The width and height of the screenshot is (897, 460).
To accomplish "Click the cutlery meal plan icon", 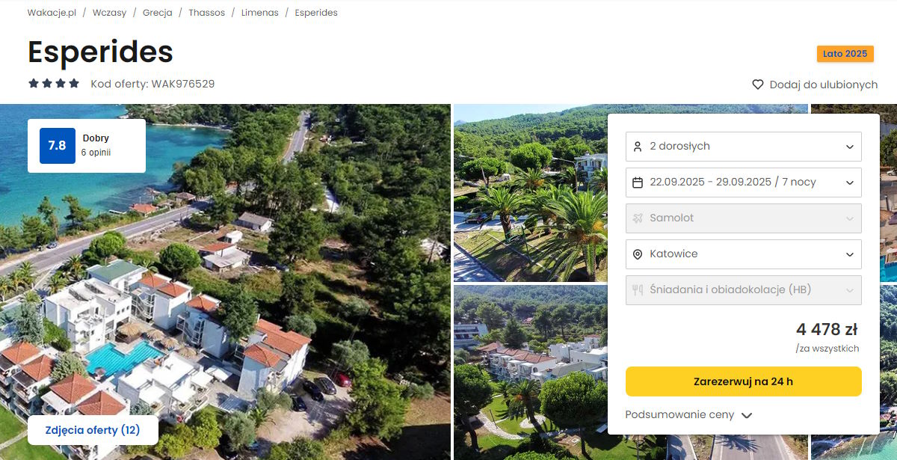I will coord(638,290).
